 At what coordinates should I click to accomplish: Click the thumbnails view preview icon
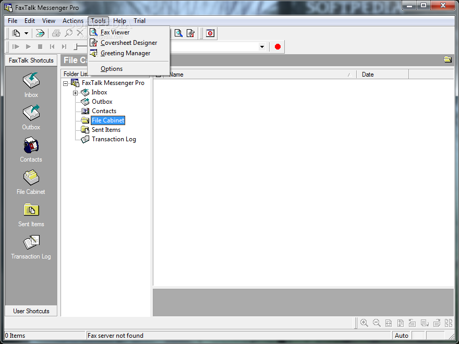pos(449,323)
